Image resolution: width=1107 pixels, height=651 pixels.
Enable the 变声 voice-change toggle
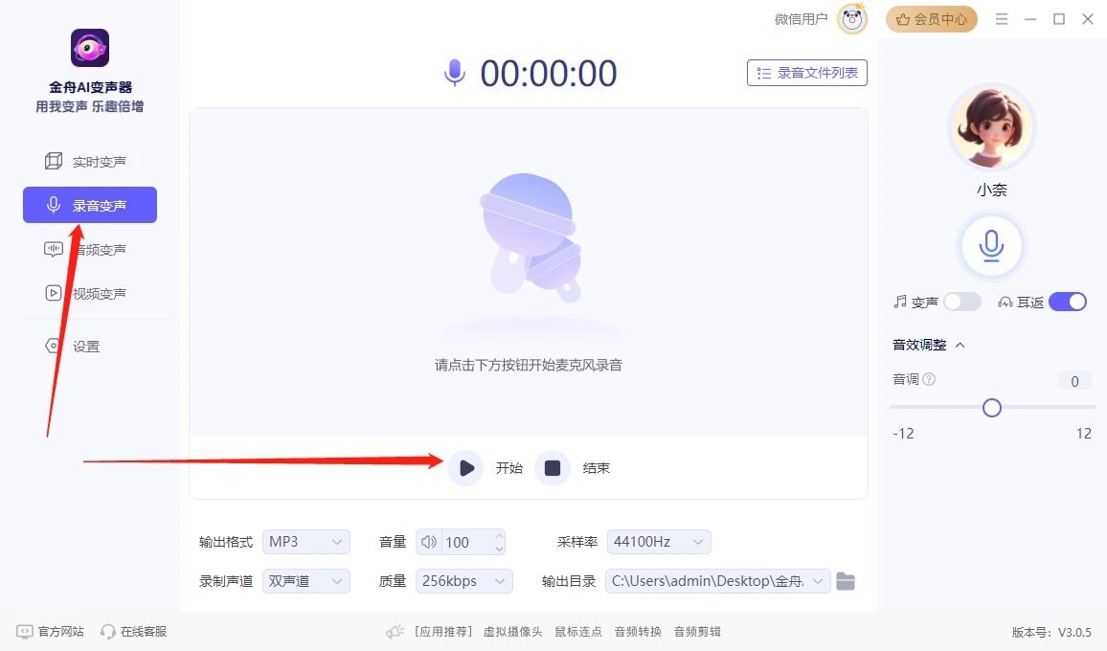[961, 301]
